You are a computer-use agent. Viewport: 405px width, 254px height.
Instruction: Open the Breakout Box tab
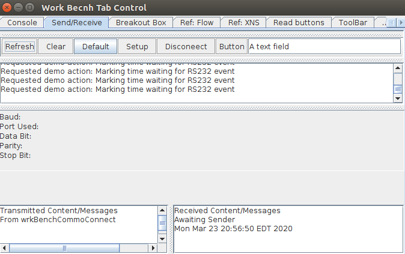click(x=141, y=23)
